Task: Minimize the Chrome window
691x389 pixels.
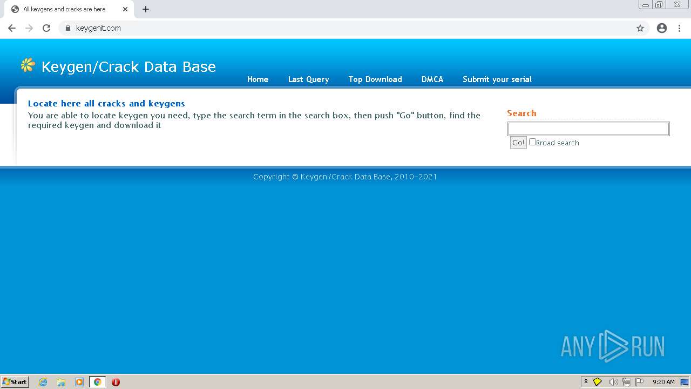Action: point(645,5)
